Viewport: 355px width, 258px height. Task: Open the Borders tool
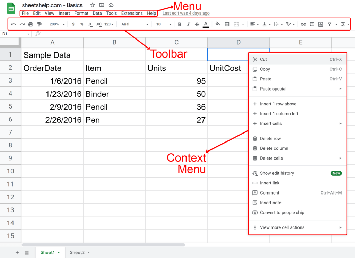click(227, 24)
